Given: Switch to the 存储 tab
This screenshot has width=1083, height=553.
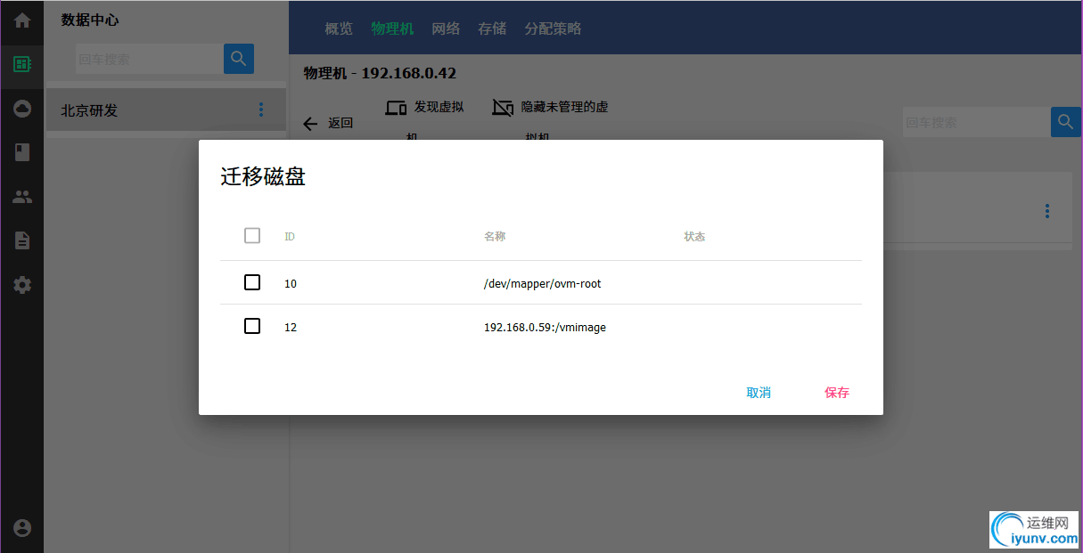Looking at the screenshot, I should [492, 28].
